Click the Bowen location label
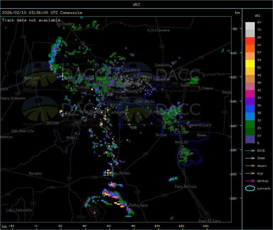 pos(202,135)
